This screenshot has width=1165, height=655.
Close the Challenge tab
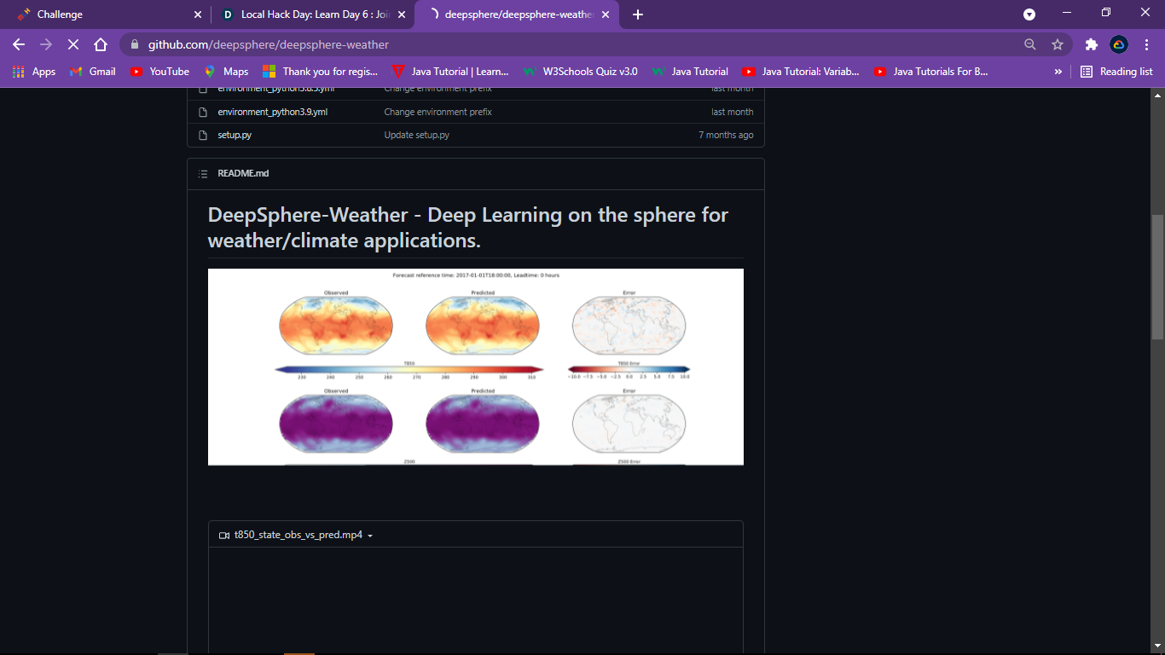(198, 14)
